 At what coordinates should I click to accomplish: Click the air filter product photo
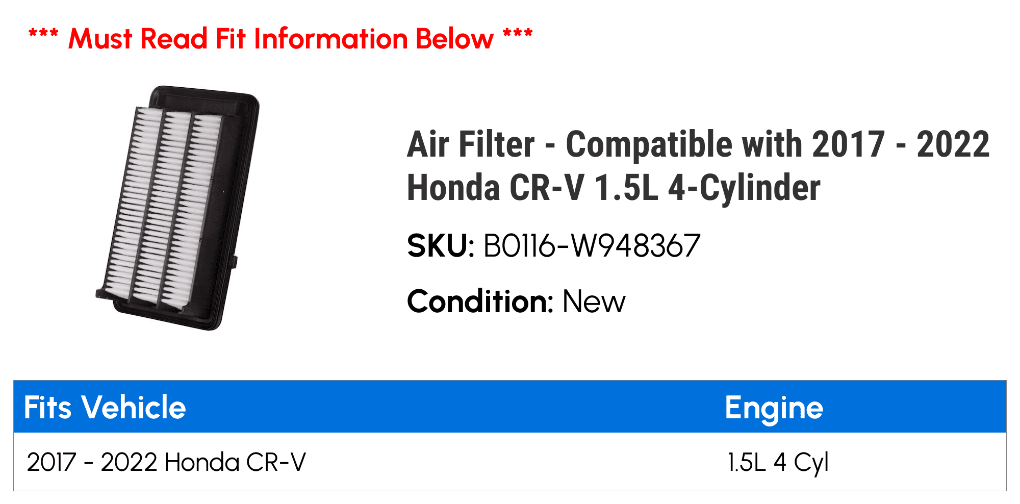[x=178, y=208]
